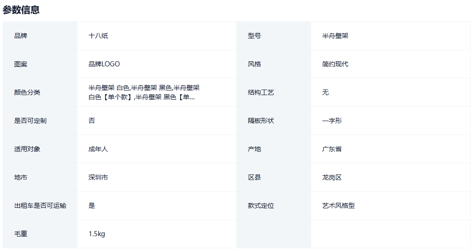Viewport: 475px width, 251px height.
Task: Click the district value 龙岗区
Action: point(332,177)
